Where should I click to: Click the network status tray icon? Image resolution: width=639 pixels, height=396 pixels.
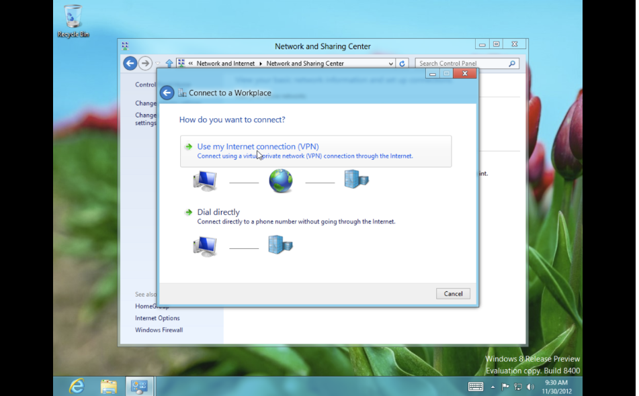pos(518,387)
